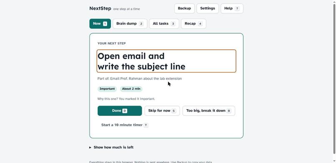
Task: Click the YOUR NEXT STEP heading
Action: point(112,43)
